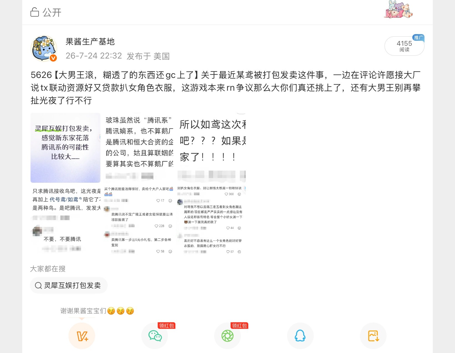
Task: Tap the 大家都在搜 heading
Action: pos(48,269)
